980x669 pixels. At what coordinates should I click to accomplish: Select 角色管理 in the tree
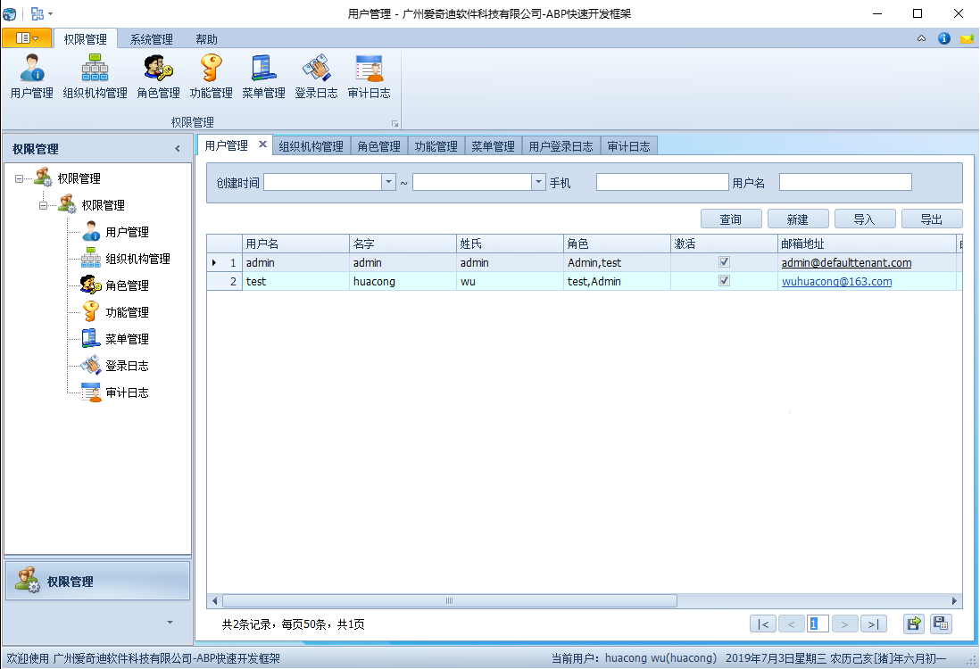pyautogui.click(x=127, y=286)
